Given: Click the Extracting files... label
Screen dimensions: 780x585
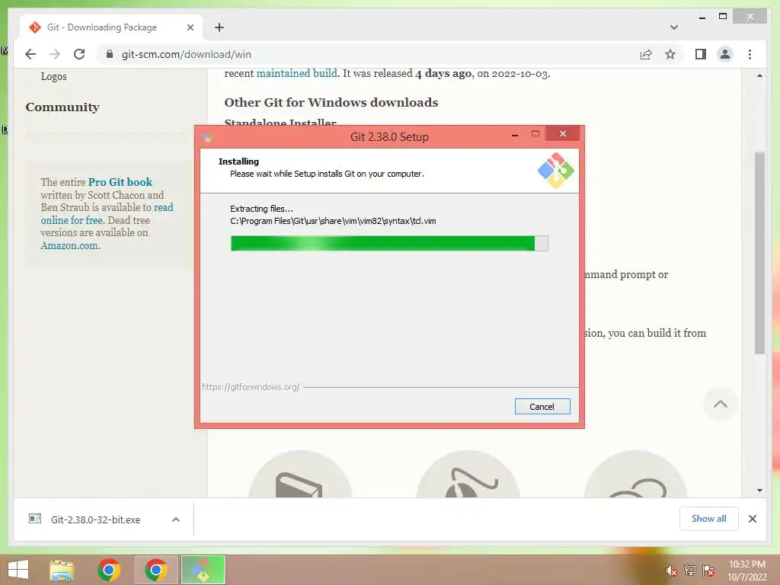Looking at the screenshot, I should click(x=262, y=209).
